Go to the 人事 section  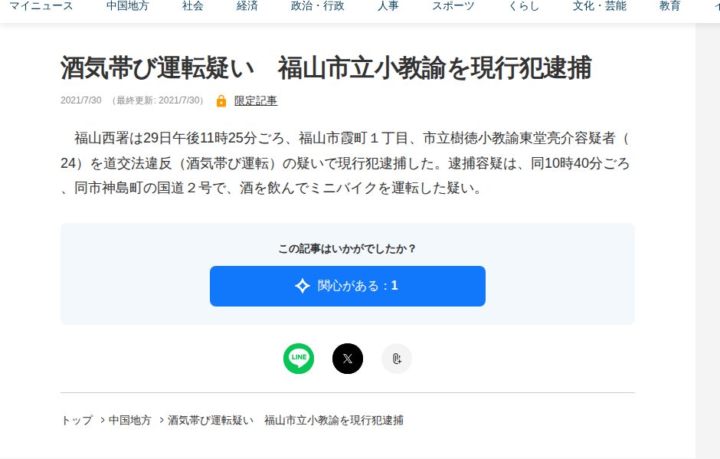[x=388, y=6]
